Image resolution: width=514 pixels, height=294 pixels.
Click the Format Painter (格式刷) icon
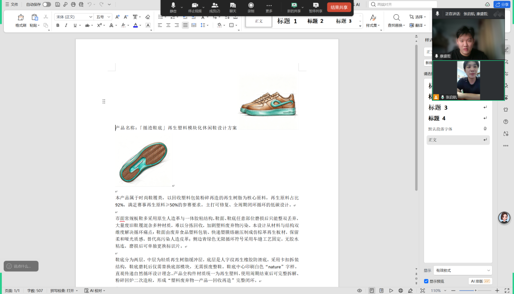pos(20,18)
